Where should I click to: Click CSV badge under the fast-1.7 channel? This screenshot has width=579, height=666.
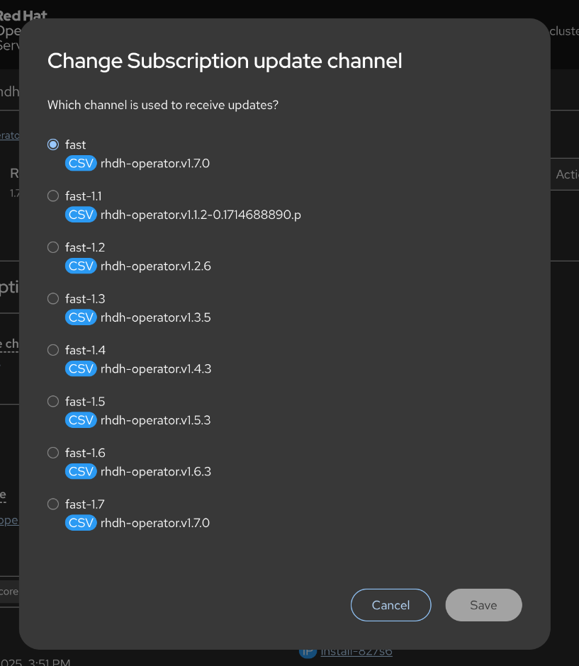81,523
